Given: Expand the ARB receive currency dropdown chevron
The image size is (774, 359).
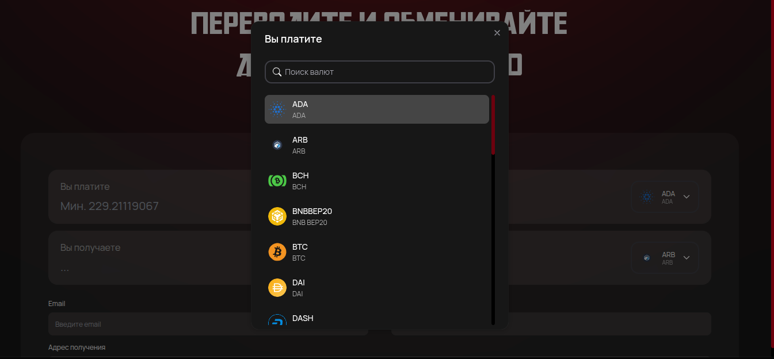Looking at the screenshot, I should [x=687, y=258].
